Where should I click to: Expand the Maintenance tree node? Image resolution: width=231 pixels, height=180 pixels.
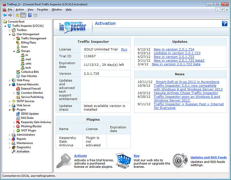click(x=10, y=143)
